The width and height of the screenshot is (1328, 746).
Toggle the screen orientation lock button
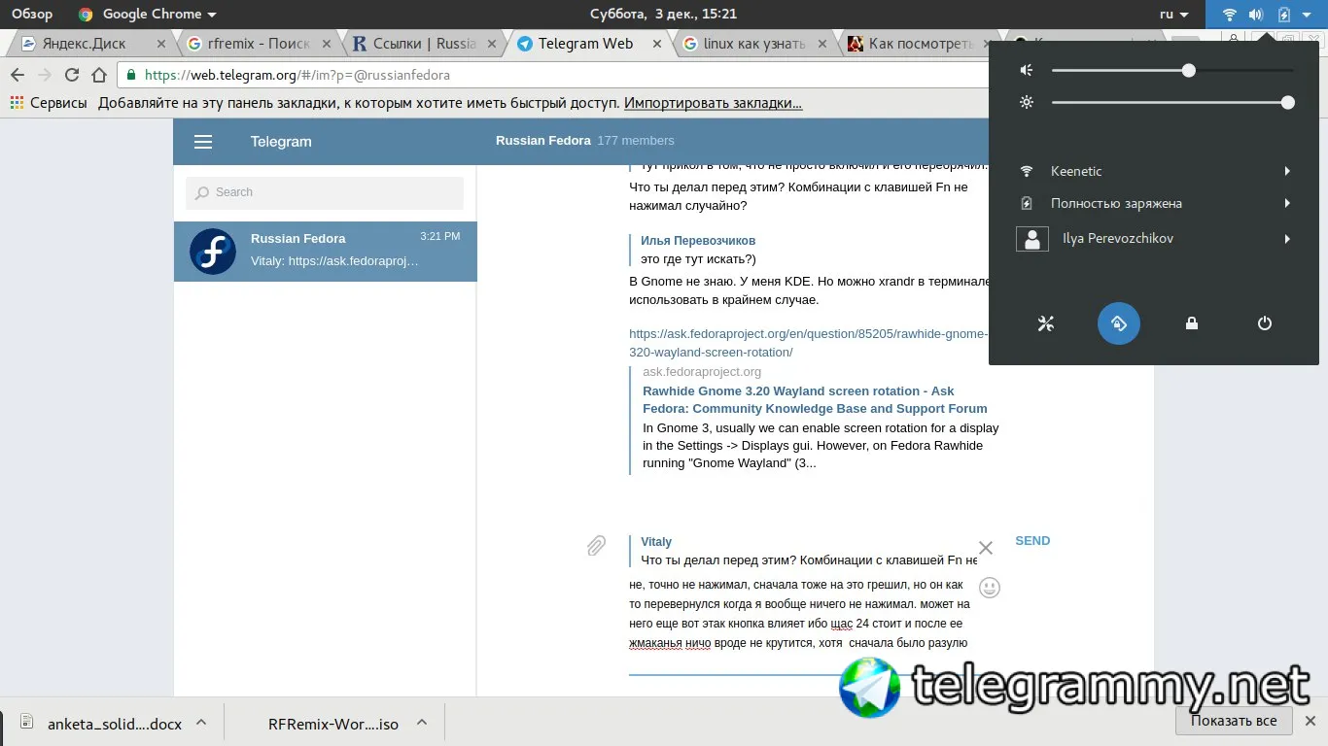pos(1119,323)
